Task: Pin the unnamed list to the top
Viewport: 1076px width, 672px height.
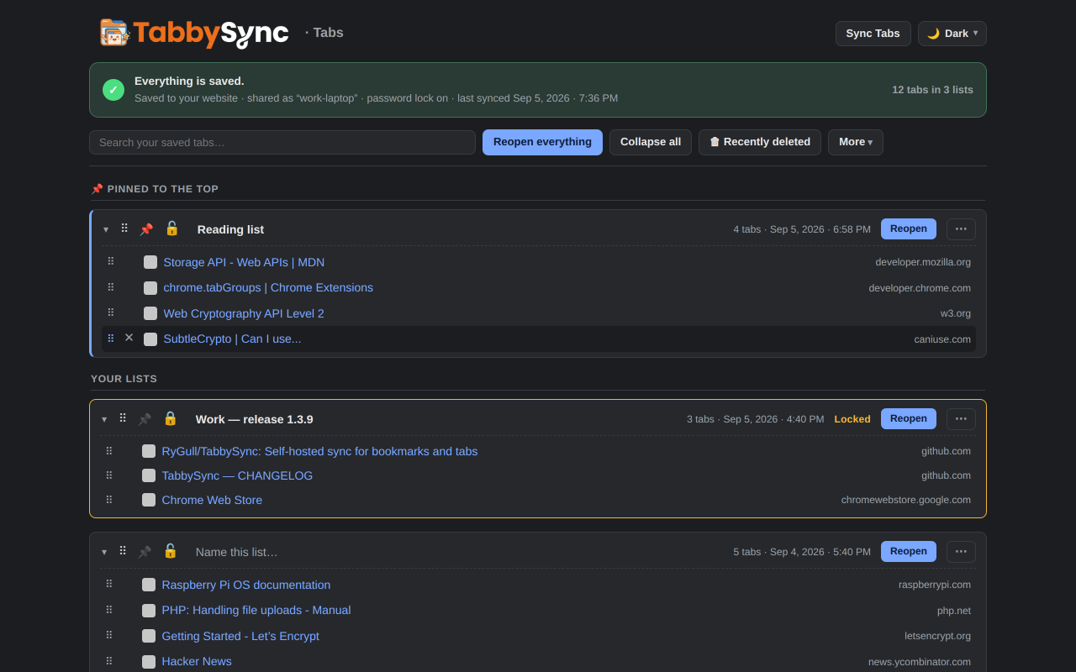Action: 145,552
